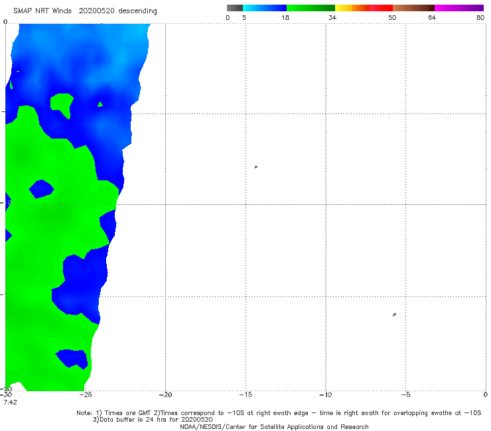Click the cyan-blue segment of the color bar
This screenshot has height=431, width=491.
tap(265, 8)
